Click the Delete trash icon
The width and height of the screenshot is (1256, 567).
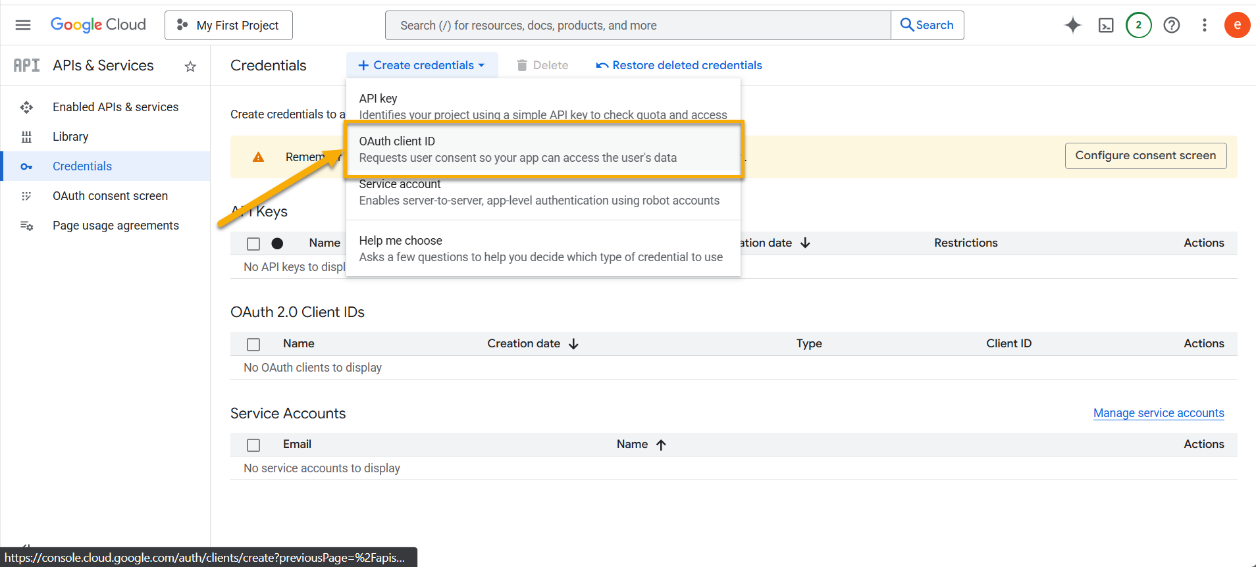coord(522,65)
